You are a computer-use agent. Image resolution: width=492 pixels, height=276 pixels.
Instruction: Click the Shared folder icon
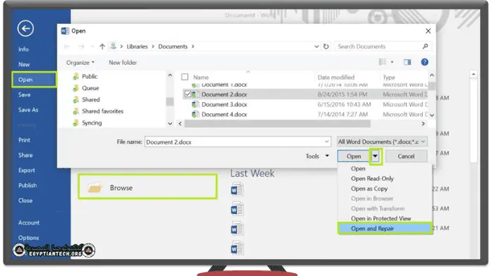(75, 99)
